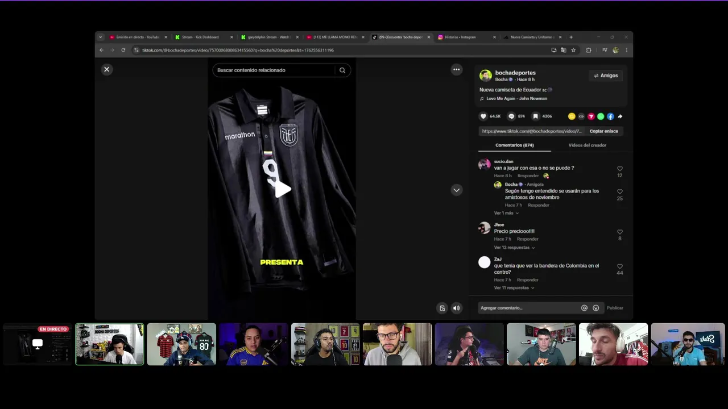728x409 pixels.
Task: Open ZaJ's profile avatar
Action: [485, 262]
